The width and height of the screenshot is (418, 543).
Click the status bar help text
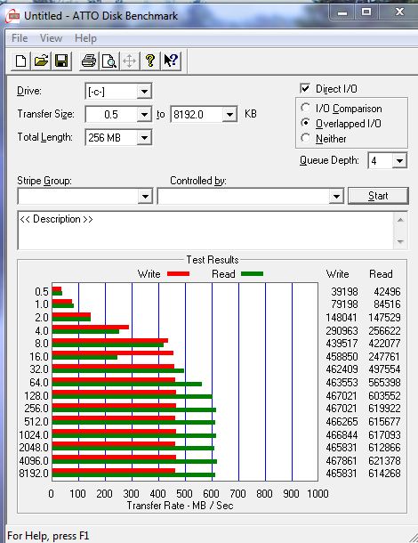(x=48, y=536)
